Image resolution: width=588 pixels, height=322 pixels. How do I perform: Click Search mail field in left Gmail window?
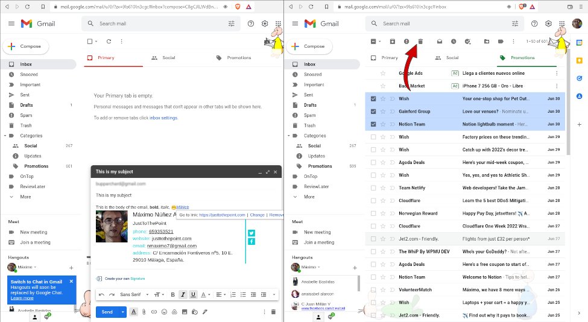click(x=161, y=24)
